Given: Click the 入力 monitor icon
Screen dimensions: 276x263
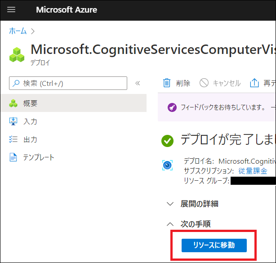Looking at the screenshot, I should pos(13,121).
